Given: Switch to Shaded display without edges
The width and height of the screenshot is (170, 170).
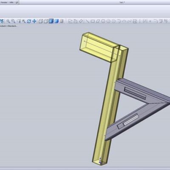Looking at the screenshot, I should pos(57,21).
